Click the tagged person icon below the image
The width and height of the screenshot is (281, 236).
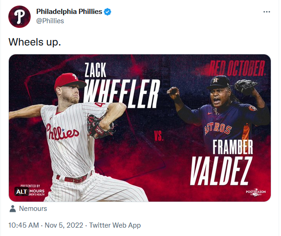click(13, 209)
